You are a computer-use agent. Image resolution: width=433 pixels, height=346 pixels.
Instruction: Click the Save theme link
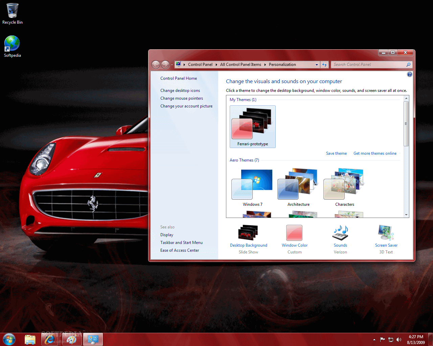click(x=336, y=153)
